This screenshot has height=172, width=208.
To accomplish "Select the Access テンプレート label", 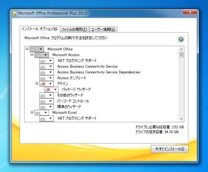I will 72,78.
